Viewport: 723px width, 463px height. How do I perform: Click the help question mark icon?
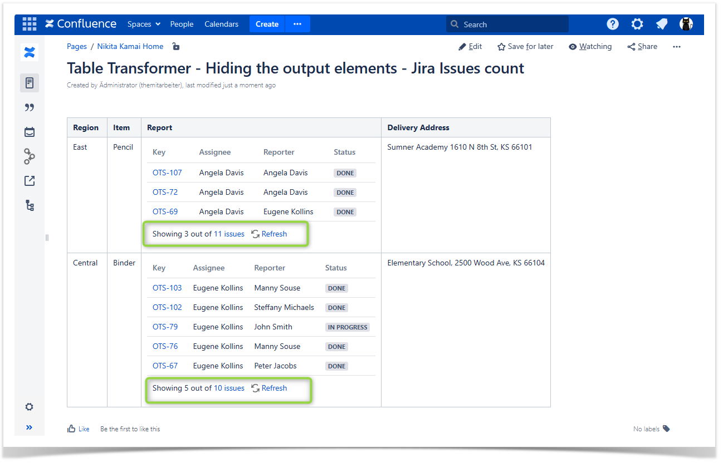[613, 24]
